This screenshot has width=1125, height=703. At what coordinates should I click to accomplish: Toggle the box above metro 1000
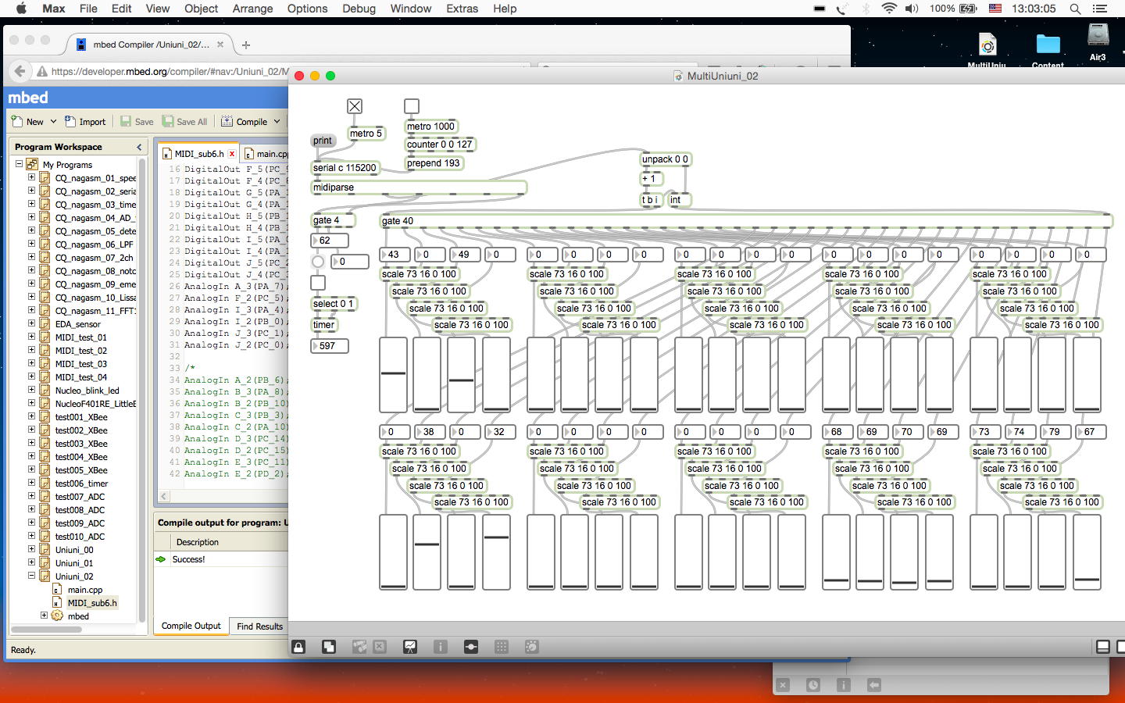pyautogui.click(x=412, y=106)
